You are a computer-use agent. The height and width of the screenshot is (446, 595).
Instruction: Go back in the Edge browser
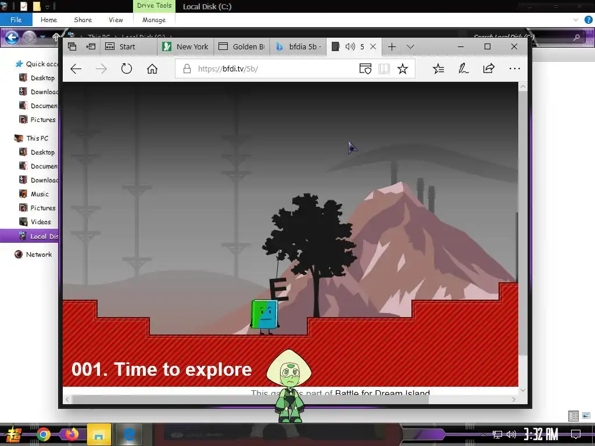(x=76, y=69)
